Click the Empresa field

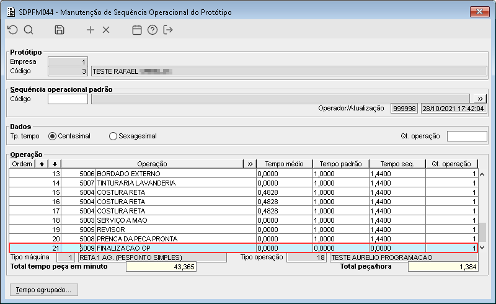pyautogui.click(x=68, y=61)
